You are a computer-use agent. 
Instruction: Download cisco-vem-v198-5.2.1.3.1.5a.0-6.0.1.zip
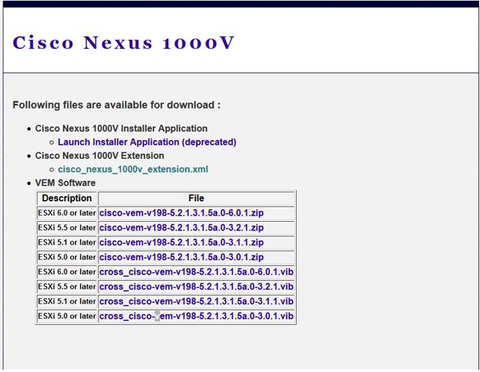182,213
